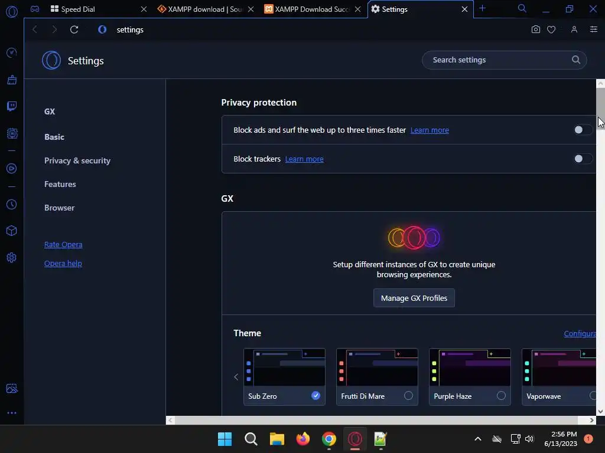The image size is (605, 453).
Task: Open volume control in system tray
Action: coord(529,439)
